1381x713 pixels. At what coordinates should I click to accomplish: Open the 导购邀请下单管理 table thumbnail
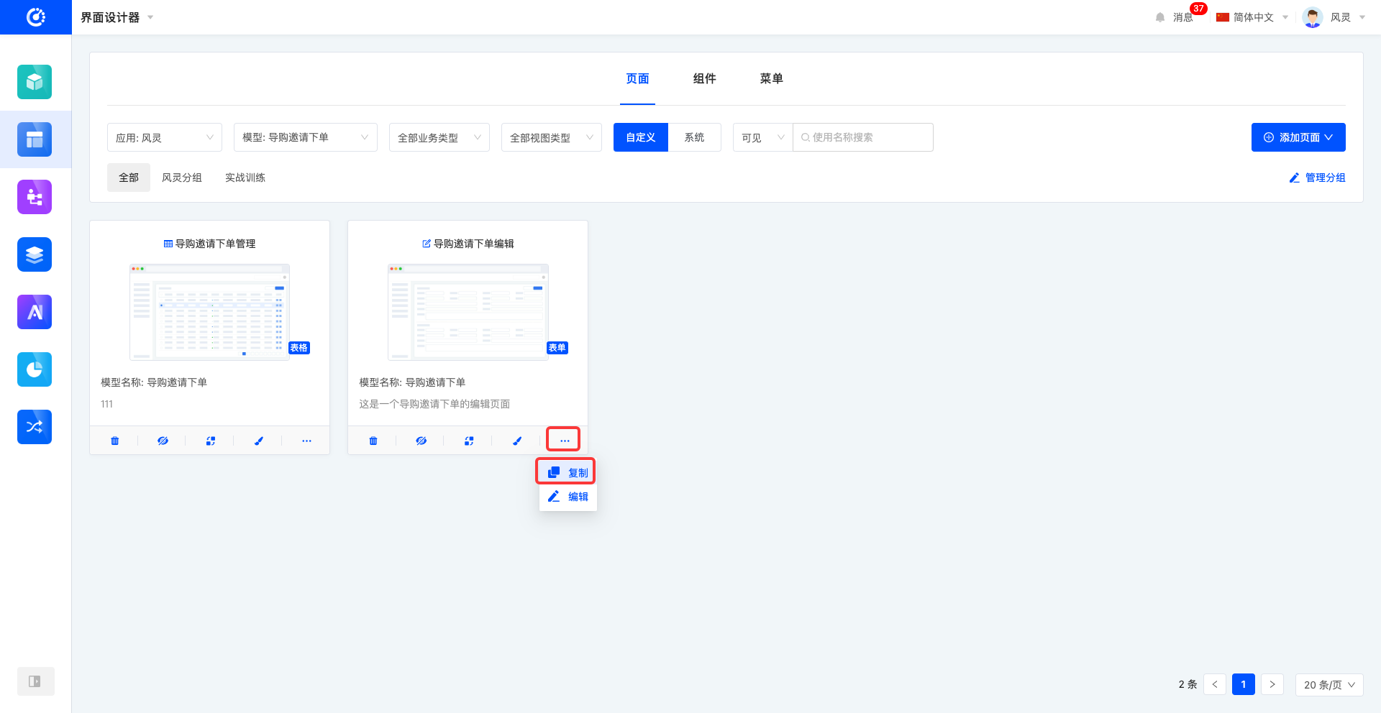(209, 311)
